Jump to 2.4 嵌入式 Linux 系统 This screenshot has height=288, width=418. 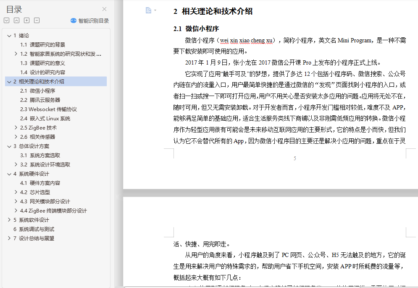coord(45,119)
